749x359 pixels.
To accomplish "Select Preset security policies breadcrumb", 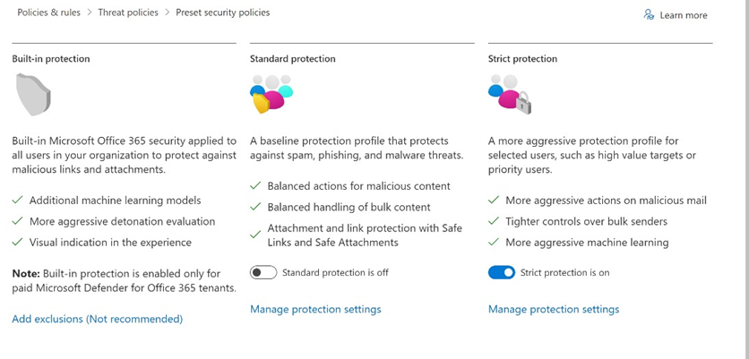I will [x=222, y=13].
